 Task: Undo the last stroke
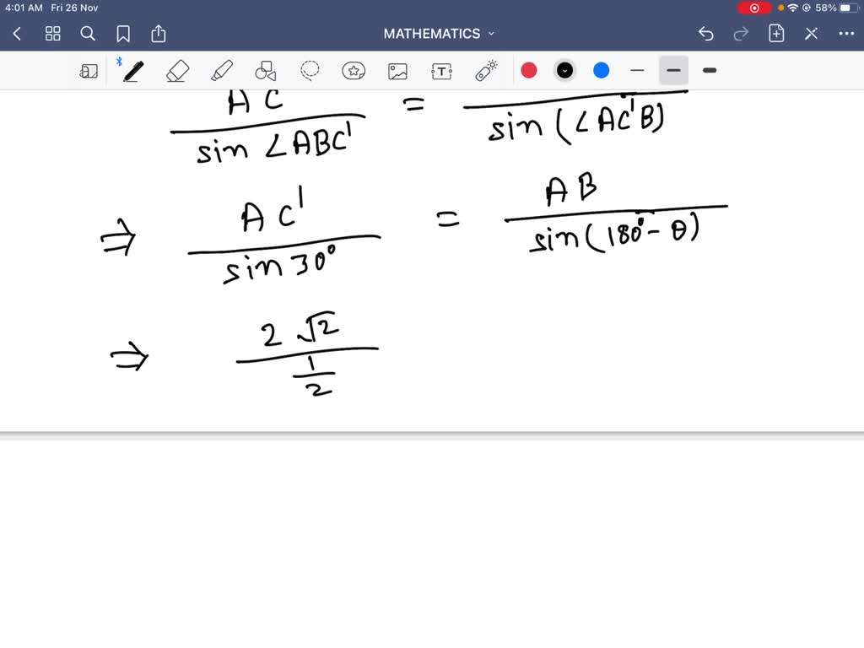(x=705, y=34)
